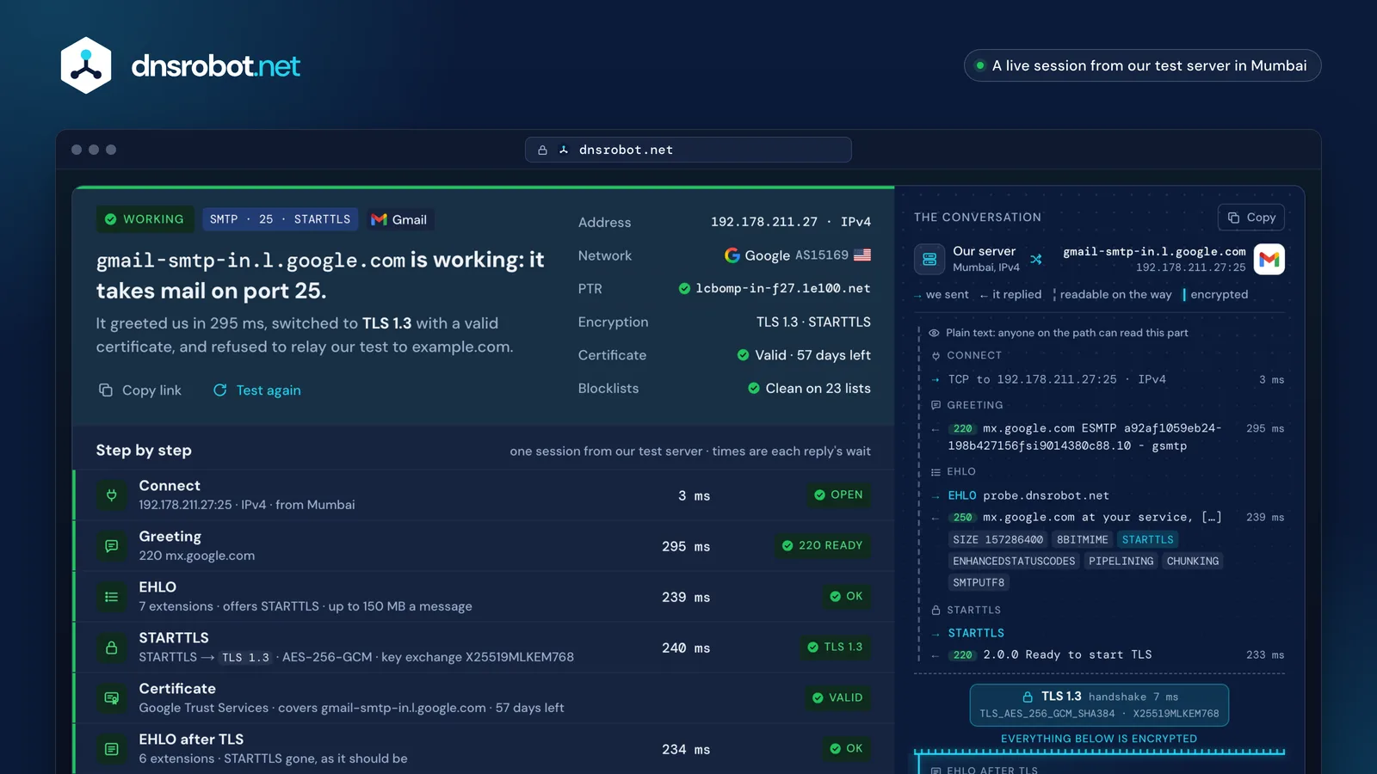
Task: Click the SIZE 157286400 extension chip
Action: (997, 540)
